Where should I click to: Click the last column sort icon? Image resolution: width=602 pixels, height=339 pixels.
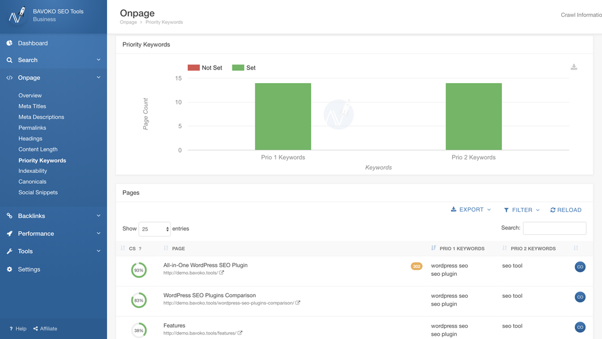576,248
